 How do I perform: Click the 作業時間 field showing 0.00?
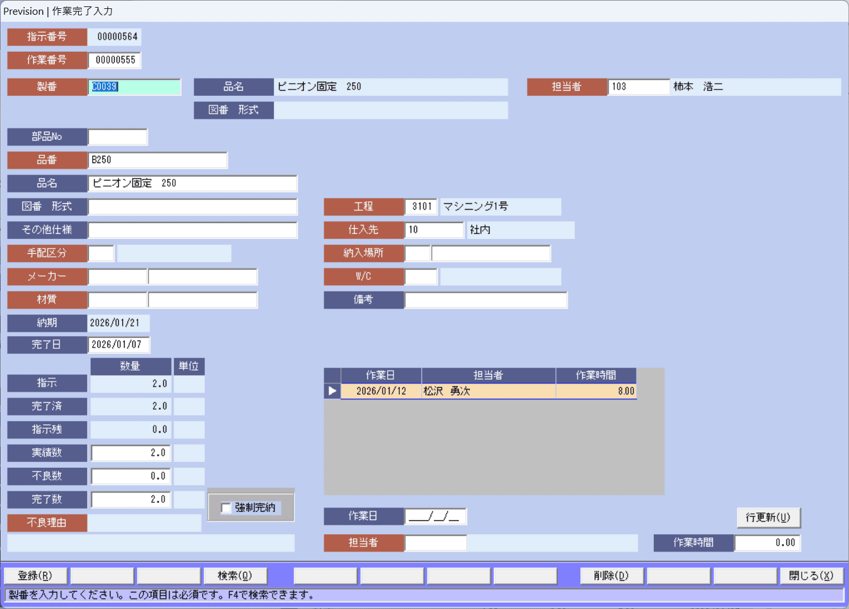[767, 543]
